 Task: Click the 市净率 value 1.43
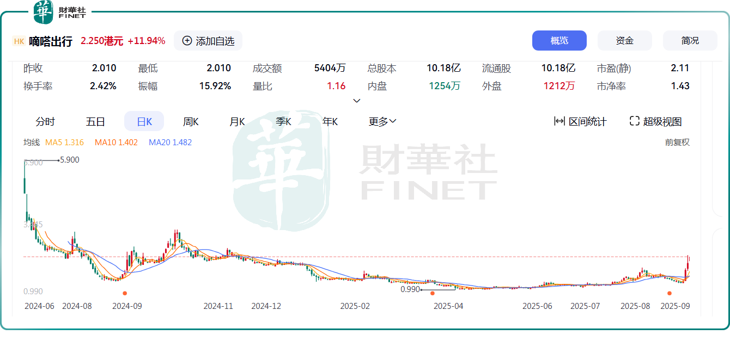(680, 86)
